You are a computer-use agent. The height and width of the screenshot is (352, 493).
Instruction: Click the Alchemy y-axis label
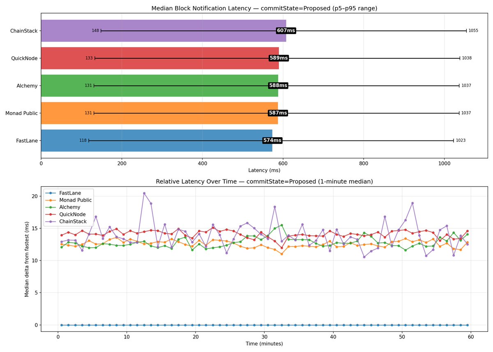(27, 86)
